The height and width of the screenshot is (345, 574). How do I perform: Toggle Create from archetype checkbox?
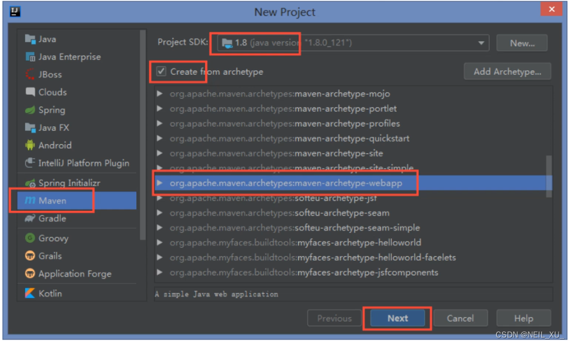(x=161, y=71)
